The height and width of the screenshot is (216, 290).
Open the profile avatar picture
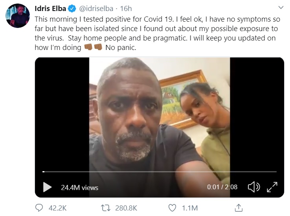coord(17,16)
